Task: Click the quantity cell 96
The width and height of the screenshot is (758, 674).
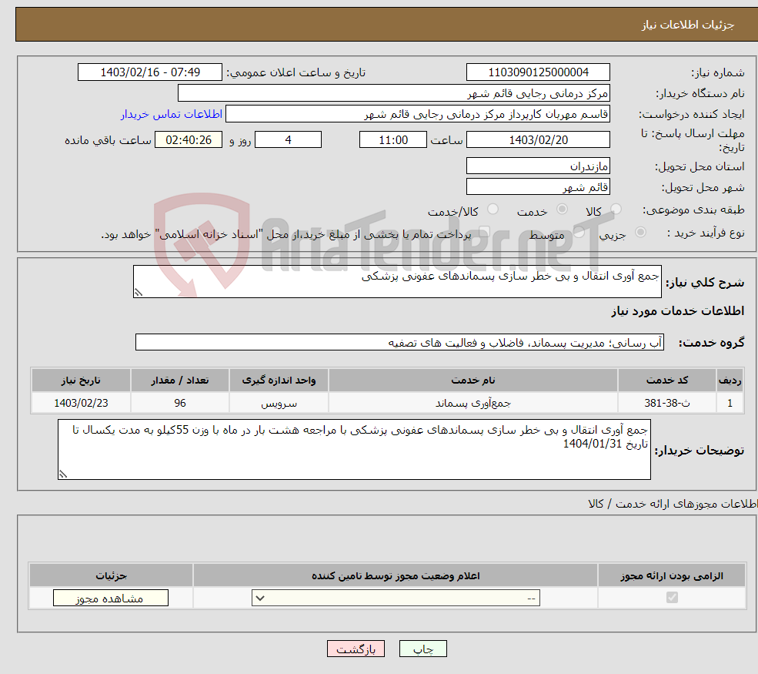Action: pyautogui.click(x=180, y=403)
